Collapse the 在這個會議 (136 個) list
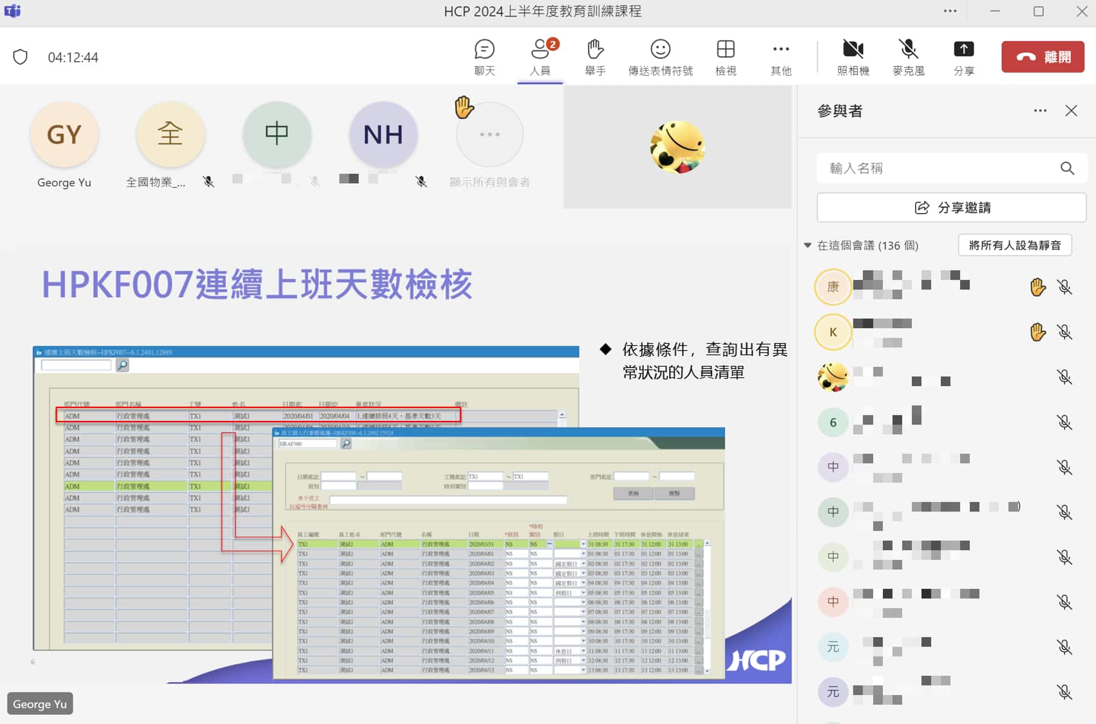This screenshot has height=724, width=1096. (808, 245)
